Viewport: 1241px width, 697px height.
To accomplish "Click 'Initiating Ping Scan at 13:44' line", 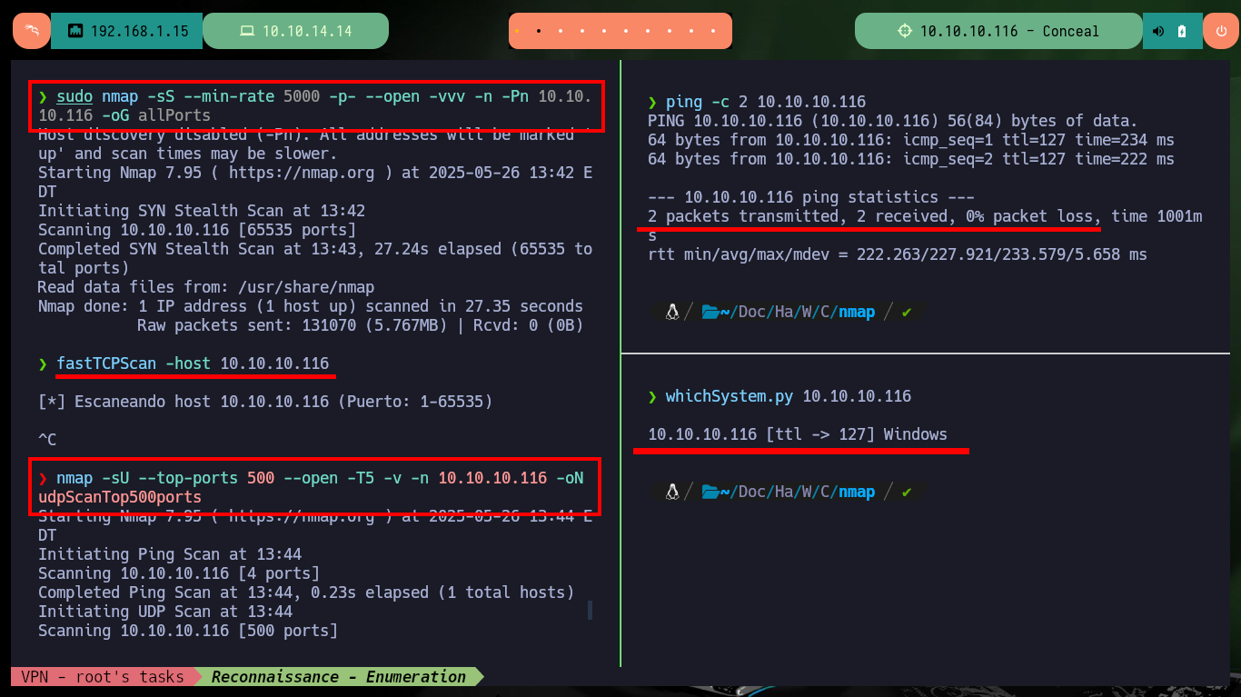I will click(x=170, y=554).
